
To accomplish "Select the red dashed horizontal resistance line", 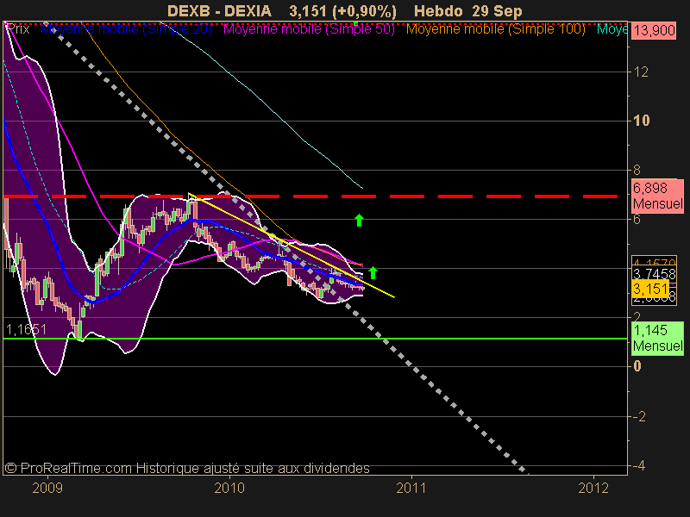I will [x=310, y=196].
